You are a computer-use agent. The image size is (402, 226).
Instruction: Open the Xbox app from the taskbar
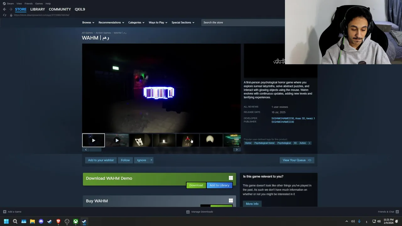pyautogui.click(x=75, y=222)
